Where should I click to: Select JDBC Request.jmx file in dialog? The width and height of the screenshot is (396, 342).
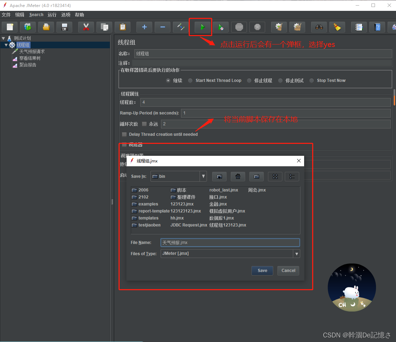[189, 225]
